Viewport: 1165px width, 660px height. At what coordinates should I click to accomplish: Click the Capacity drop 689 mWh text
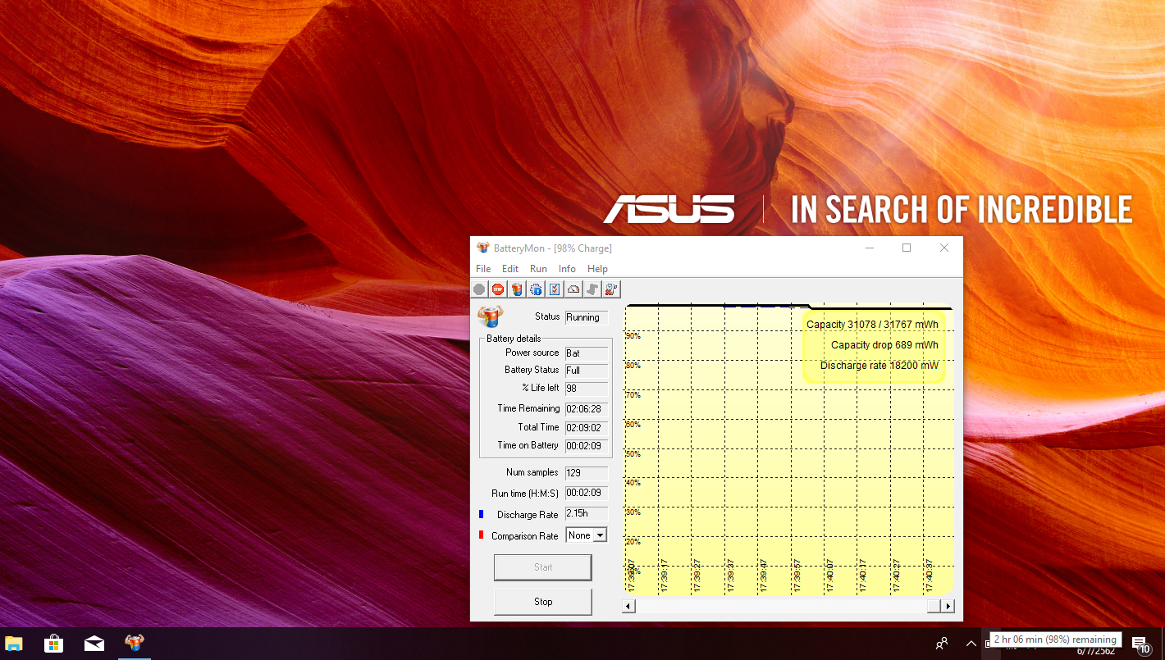(884, 345)
